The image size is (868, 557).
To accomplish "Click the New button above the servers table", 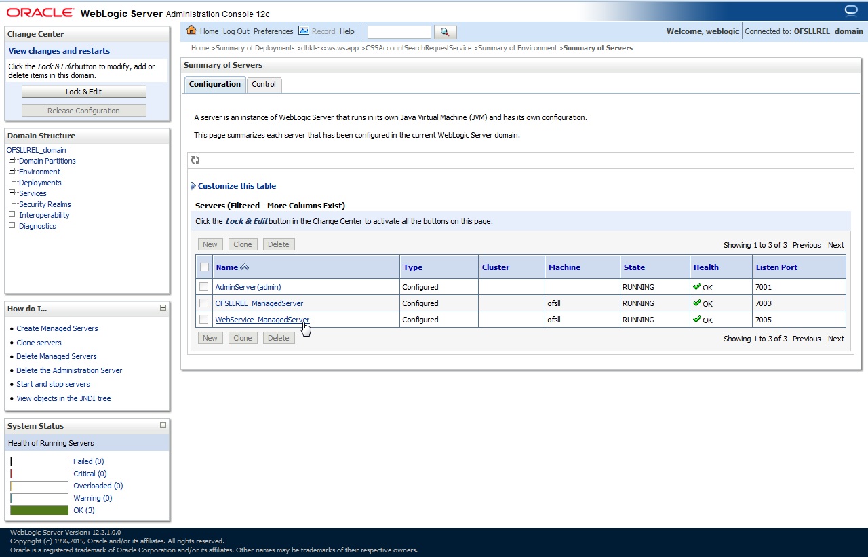I will point(210,244).
